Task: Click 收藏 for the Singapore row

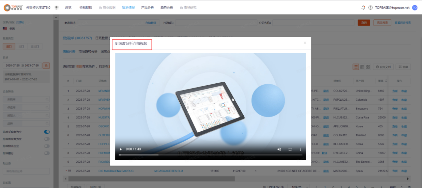Action: pyautogui.click(x=404, y=109)
